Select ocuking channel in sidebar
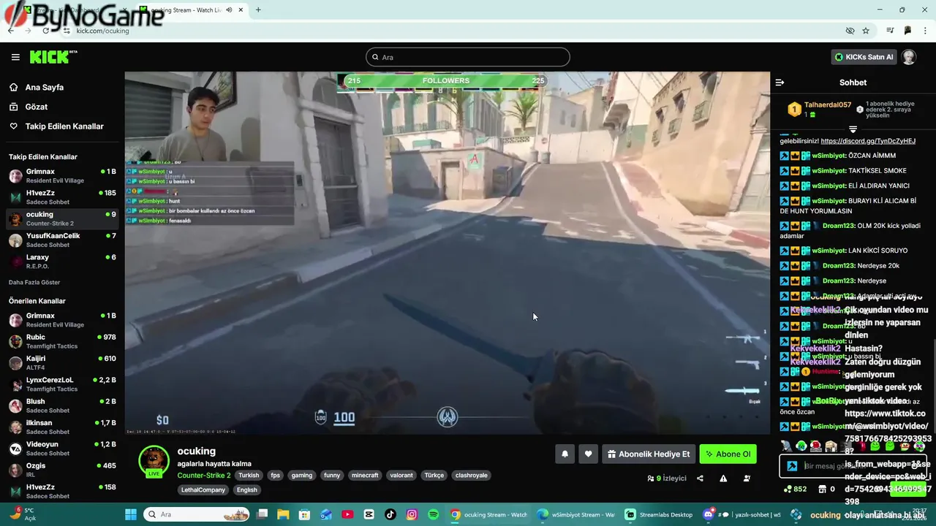The image size is (936, 526). (x=62, y=218)
